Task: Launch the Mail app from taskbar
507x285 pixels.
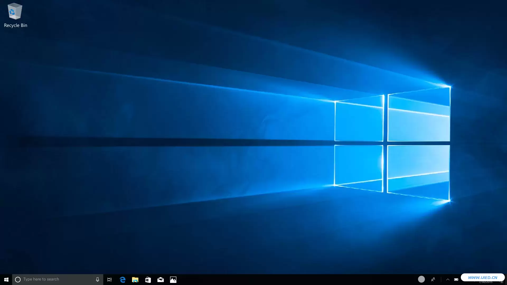Action: (161, 280)
